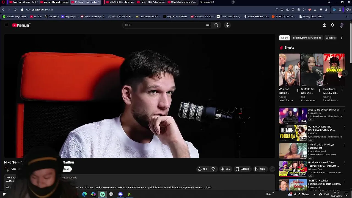Viewport: 352px width, 198px height.
Task: Switch to Arjen turvallisuus browser tab
Action: pyautogui.click(x=23, y=2)
